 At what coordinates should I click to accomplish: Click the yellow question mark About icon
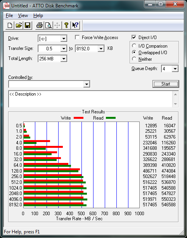coord(66,25)
